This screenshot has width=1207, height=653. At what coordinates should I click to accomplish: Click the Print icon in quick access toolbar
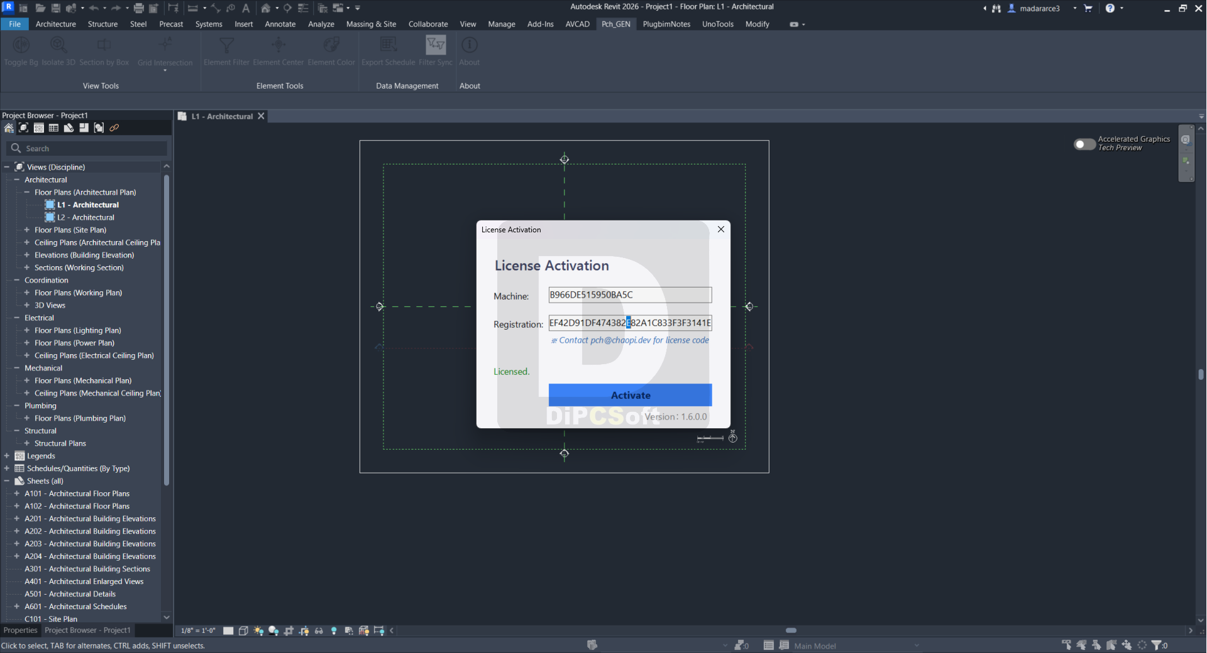point(139,8)
